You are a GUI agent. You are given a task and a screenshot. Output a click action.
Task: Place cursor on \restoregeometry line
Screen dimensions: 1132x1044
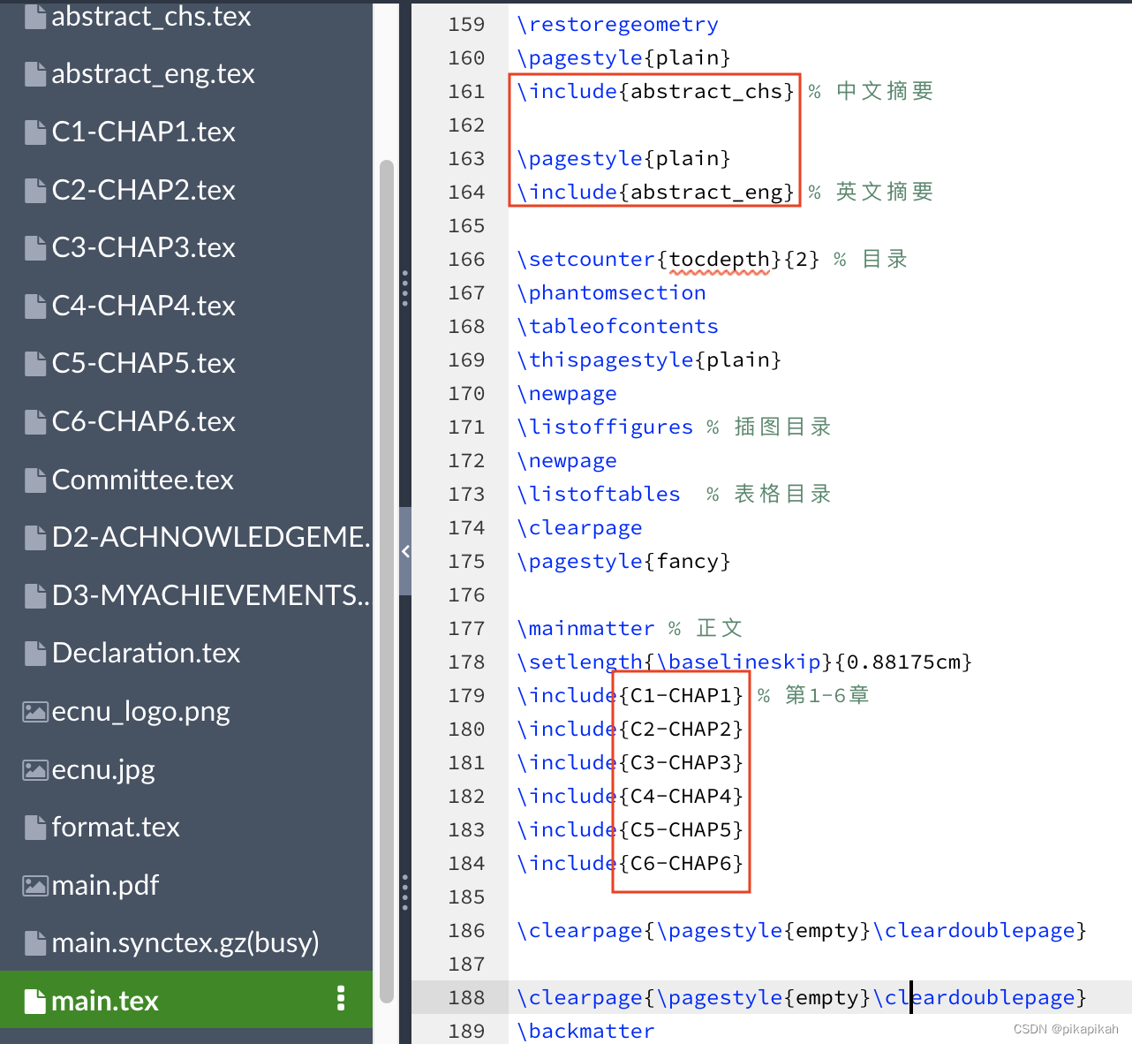click(x=617, y=25)
